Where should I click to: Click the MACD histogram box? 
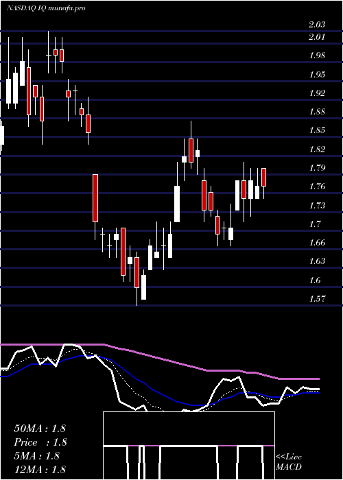pos(189,446)
